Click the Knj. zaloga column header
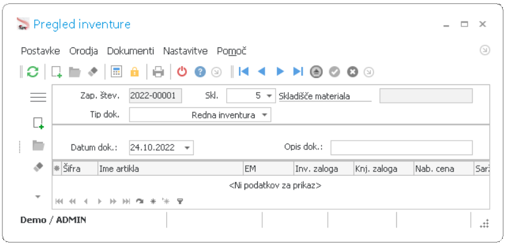Viewport: 508px width, 249px height. pos(384,168)
